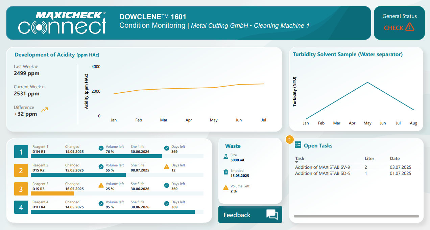Click Reagent 3 days left checkmark icon
430x230 pixels.
(x=166, y=185)
